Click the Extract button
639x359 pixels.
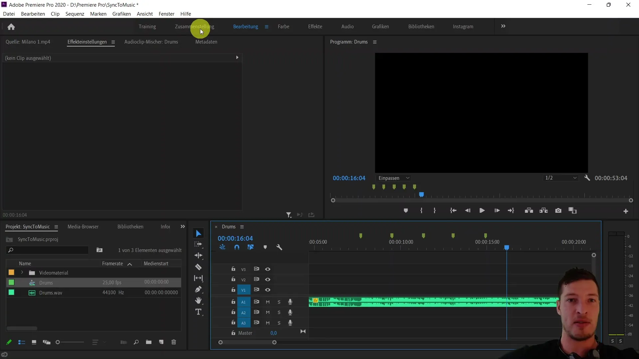tap(543, 211)
